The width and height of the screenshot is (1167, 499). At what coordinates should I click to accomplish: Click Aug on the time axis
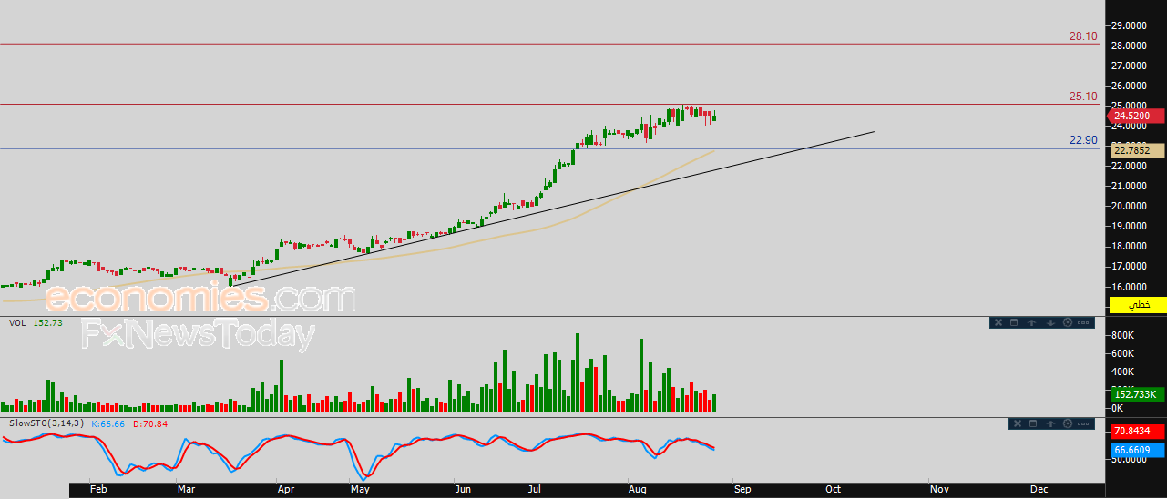coord(638,489)
